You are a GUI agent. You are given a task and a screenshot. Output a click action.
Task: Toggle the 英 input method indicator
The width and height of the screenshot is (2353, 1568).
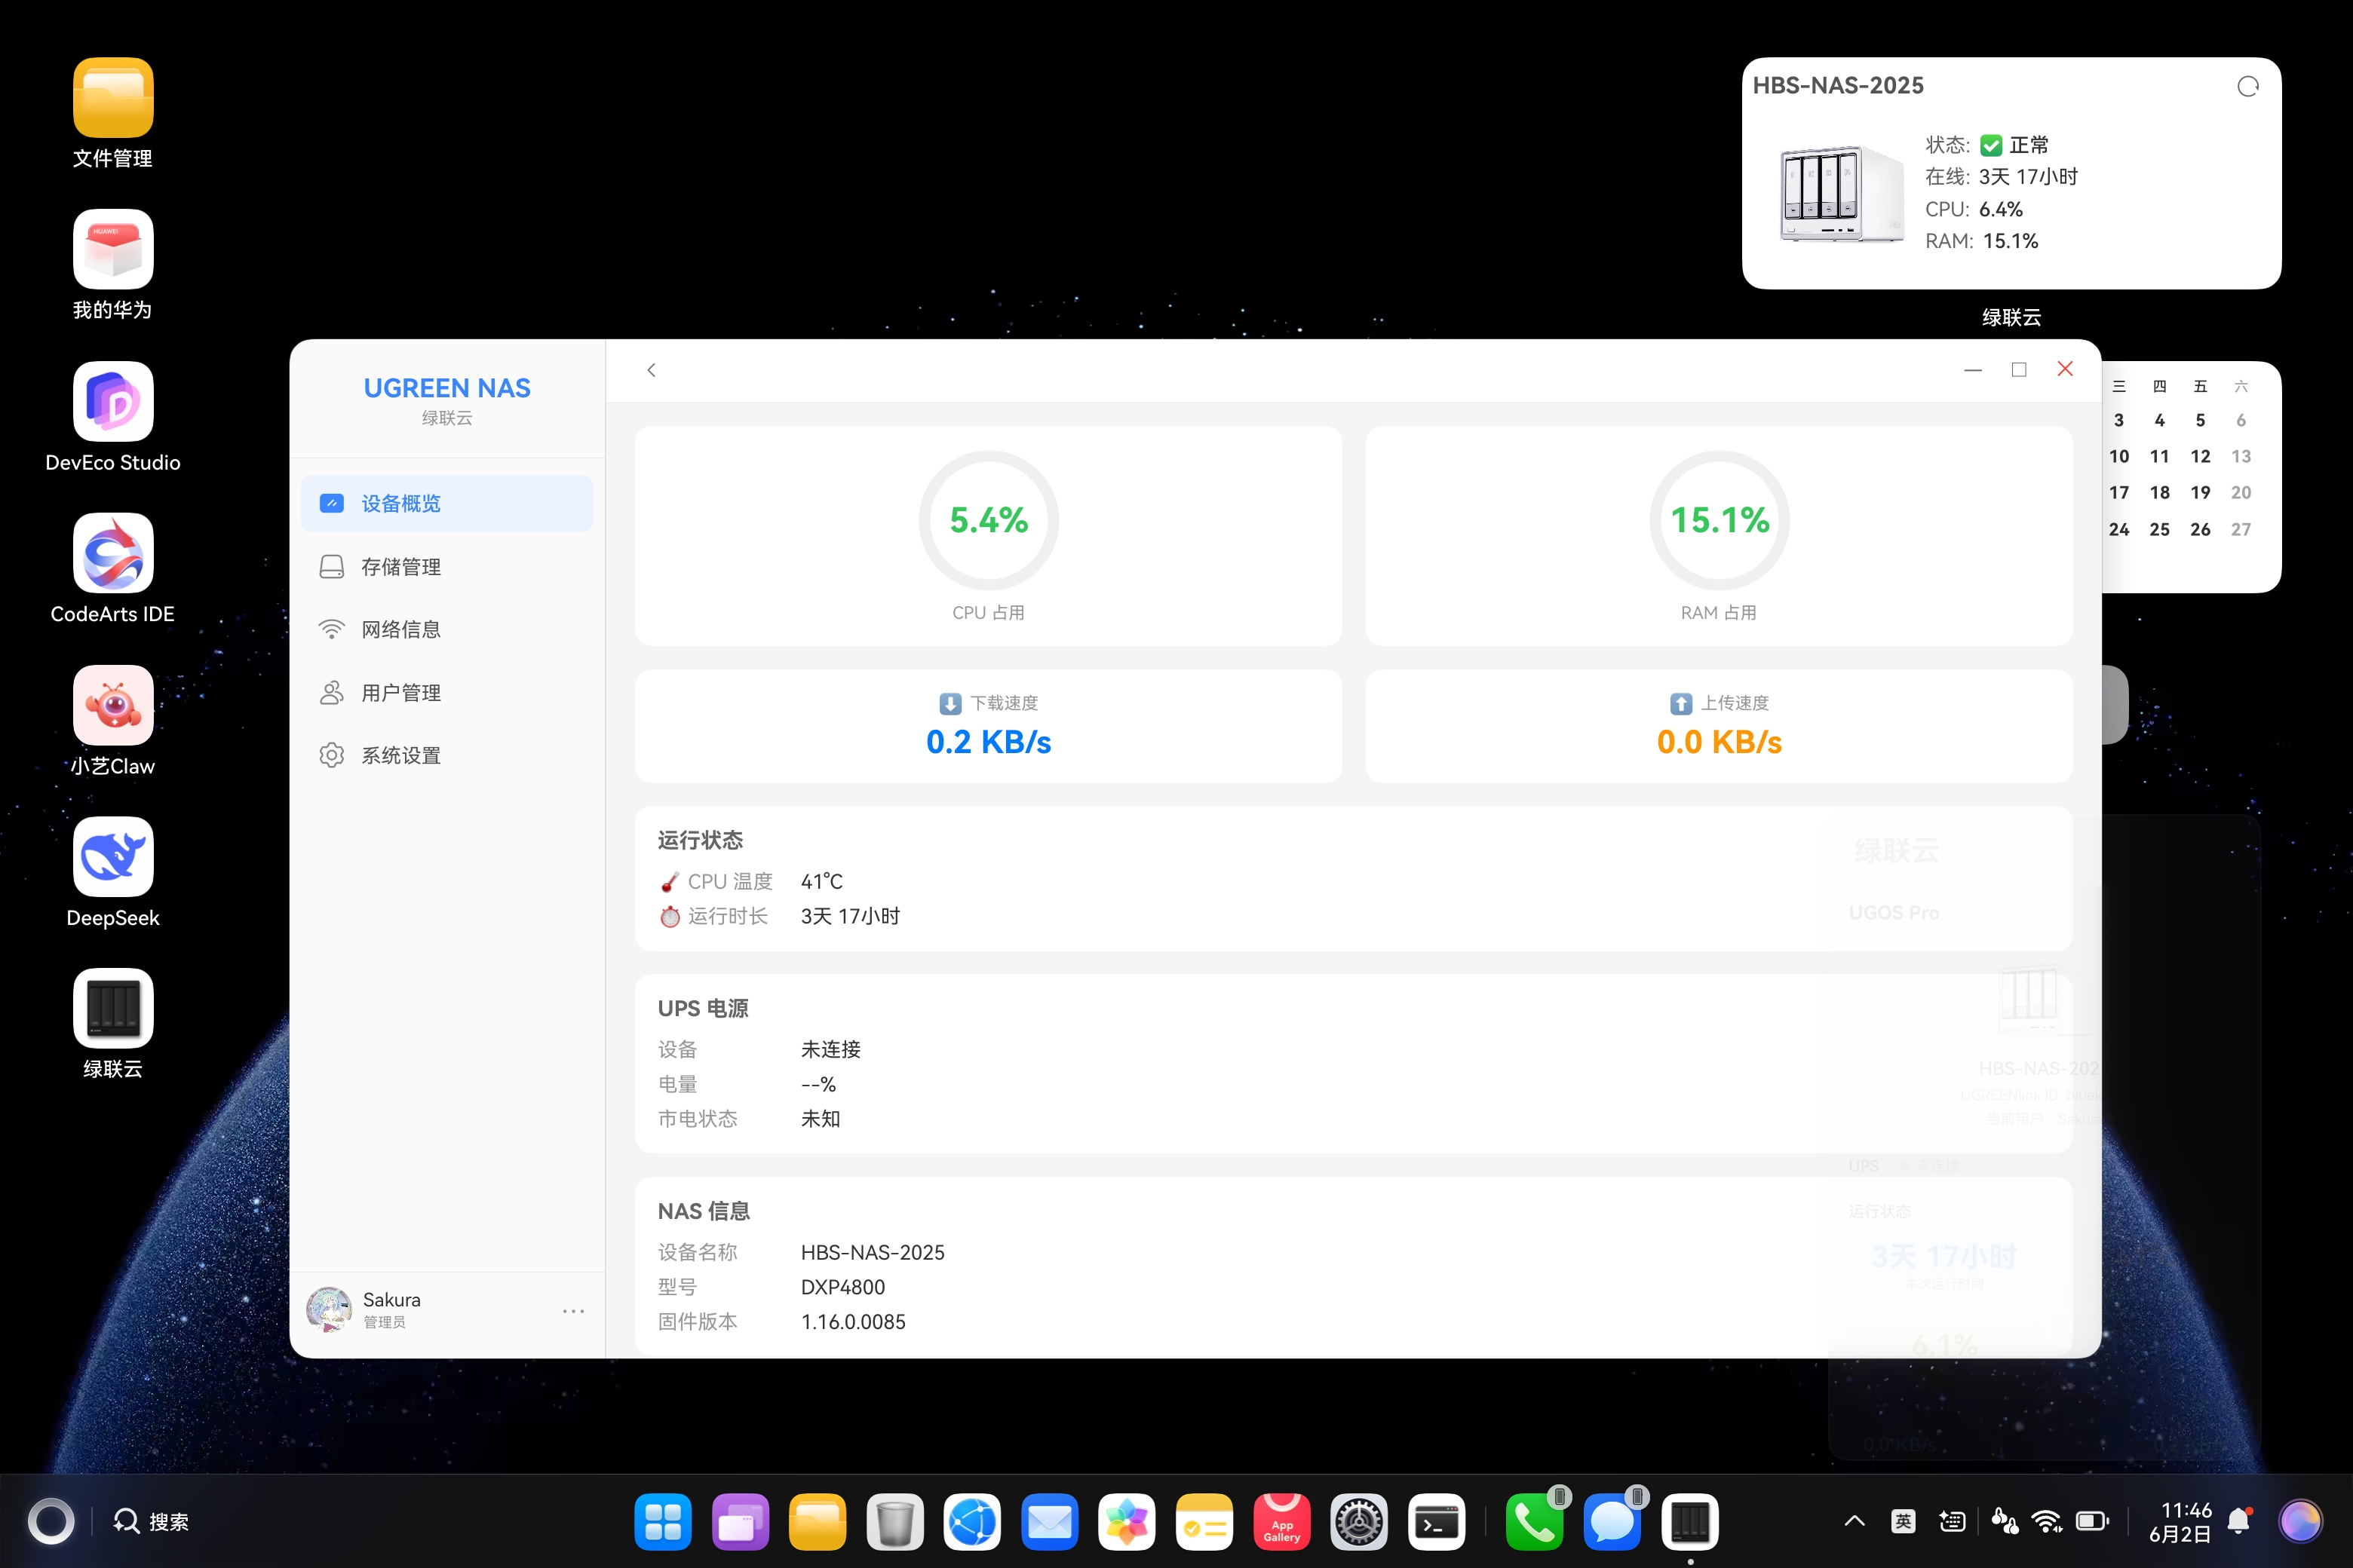point(1903,1521)
